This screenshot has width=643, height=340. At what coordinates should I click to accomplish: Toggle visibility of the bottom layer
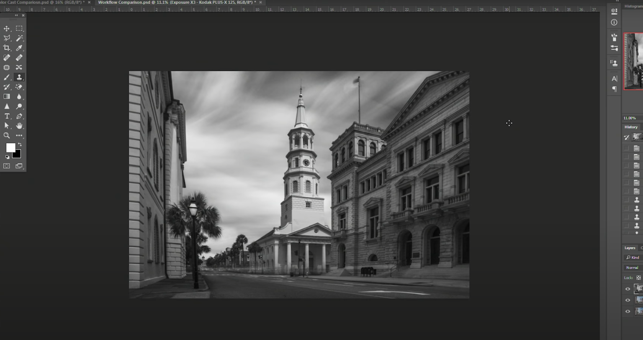[628, 311]
